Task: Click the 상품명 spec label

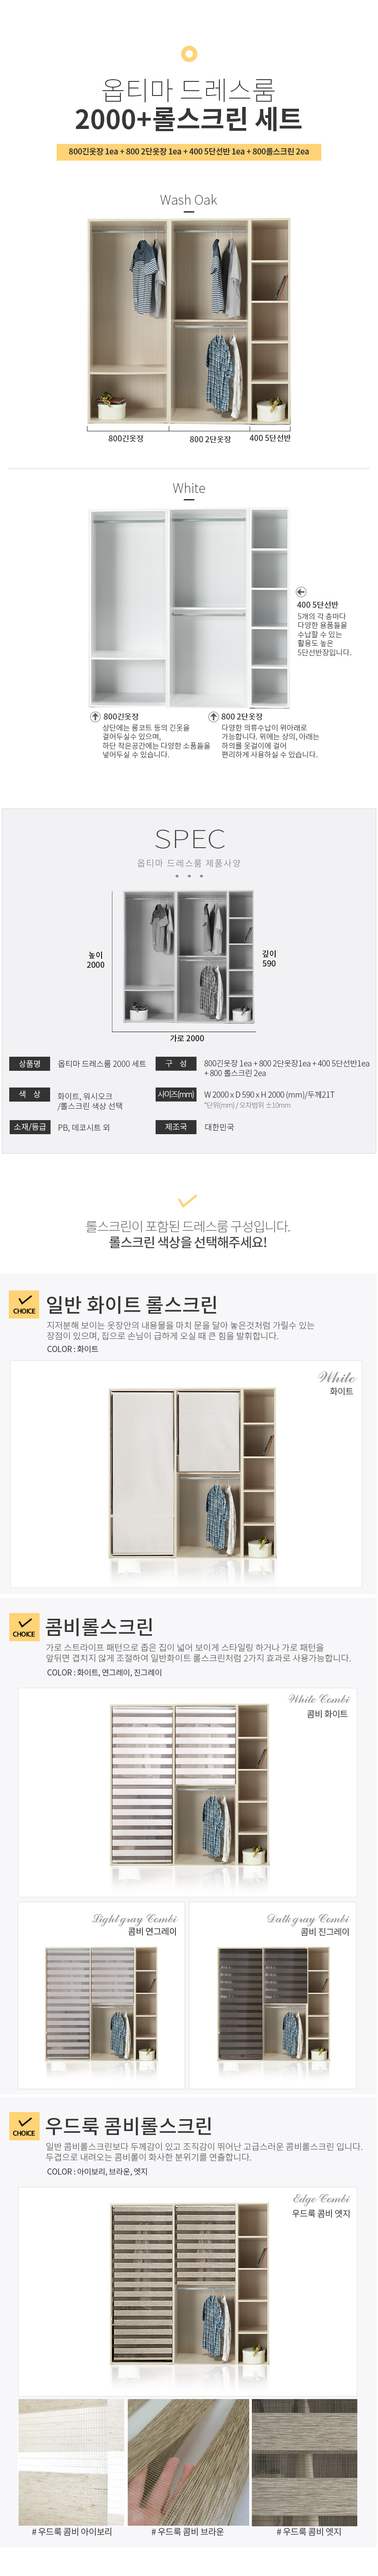Action: (29, 1063)
